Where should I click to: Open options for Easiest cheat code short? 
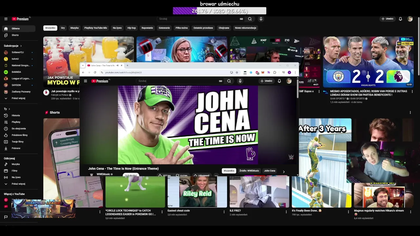224,212
